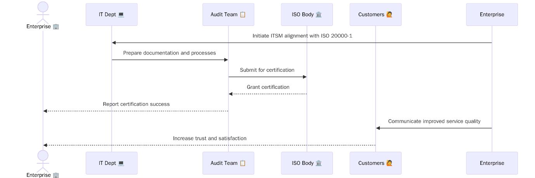Click the top Enterprise actor stick figure

coord(43,12)
